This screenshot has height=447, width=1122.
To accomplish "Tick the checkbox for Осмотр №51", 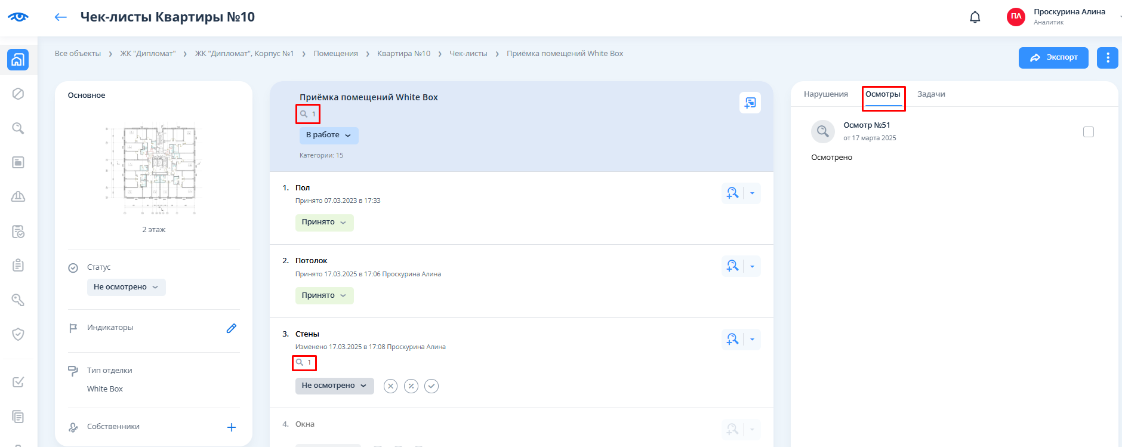I will click(x=1088, y=132).
